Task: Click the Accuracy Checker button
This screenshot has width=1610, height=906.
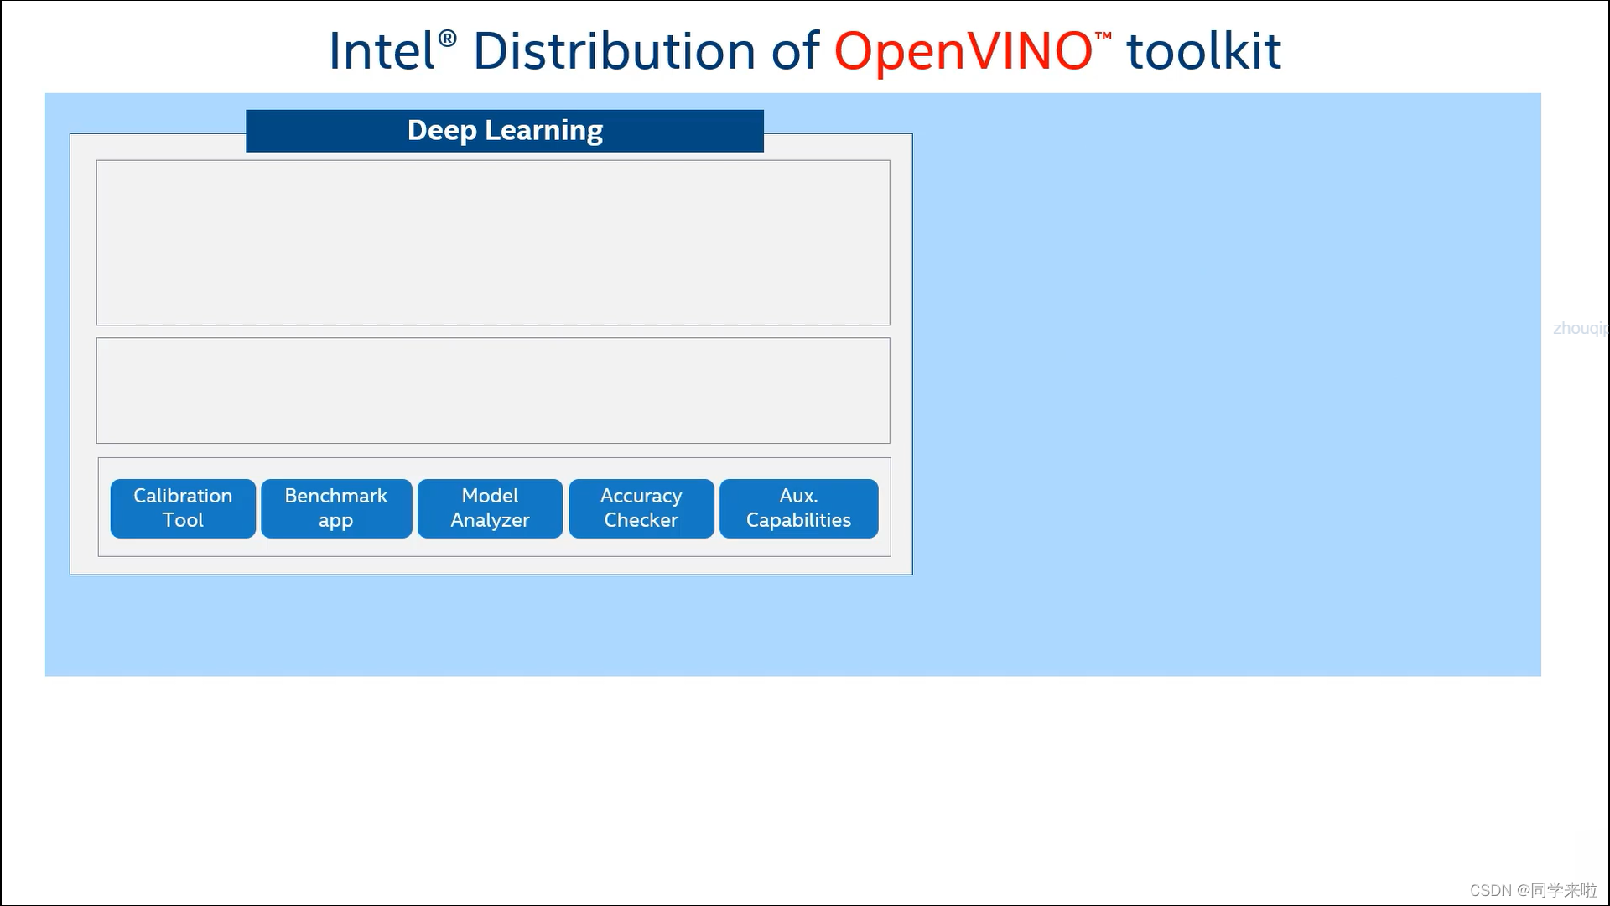Action: (x=641, y=508)
